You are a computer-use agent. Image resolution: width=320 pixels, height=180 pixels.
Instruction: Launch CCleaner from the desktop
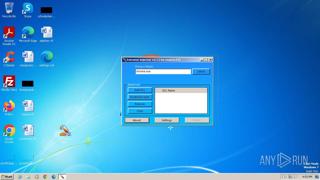tap(9, 59)
